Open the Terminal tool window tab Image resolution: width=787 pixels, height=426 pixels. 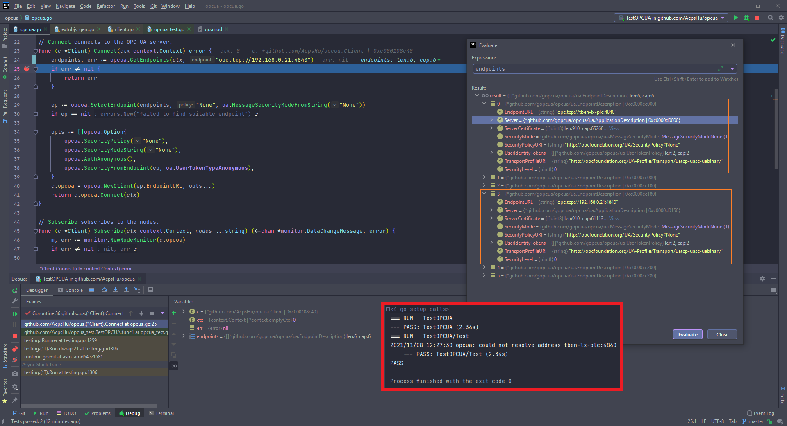(x=161, y=413)
